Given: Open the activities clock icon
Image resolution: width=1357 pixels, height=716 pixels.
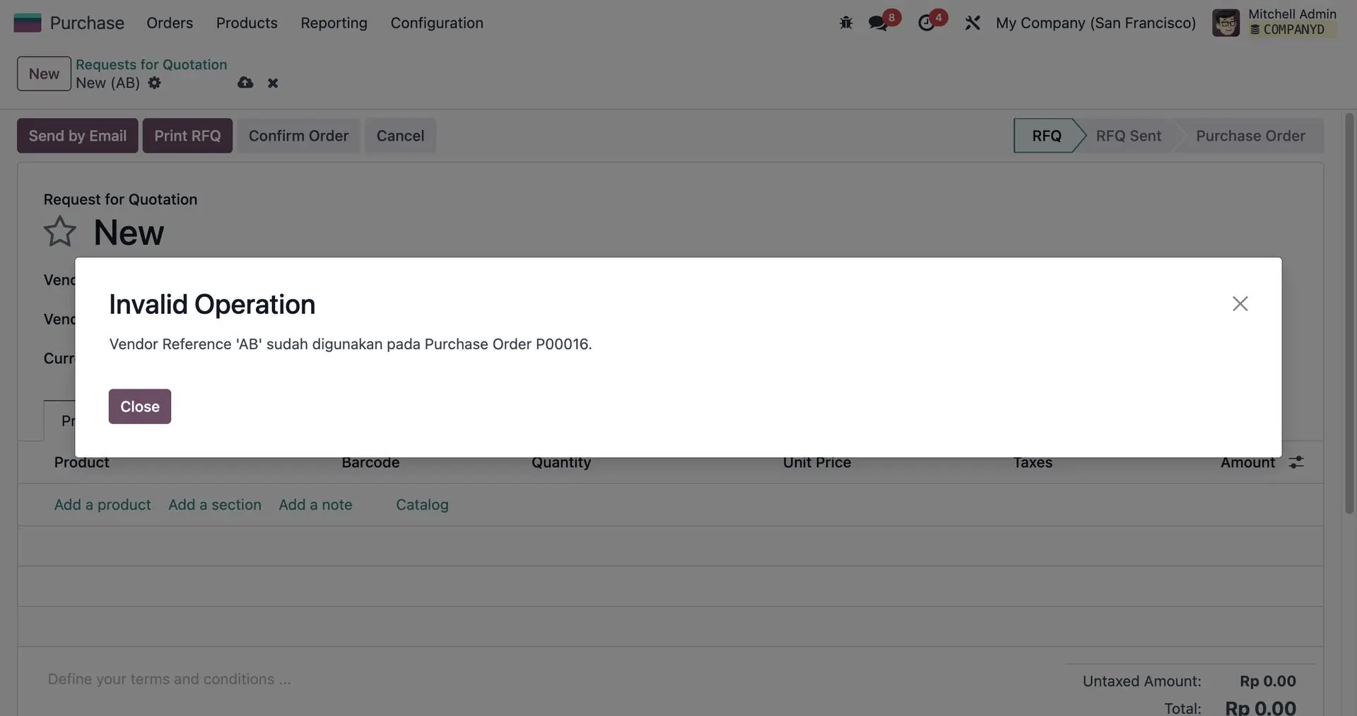Looking at the screenshot, I should pos(926,23).
